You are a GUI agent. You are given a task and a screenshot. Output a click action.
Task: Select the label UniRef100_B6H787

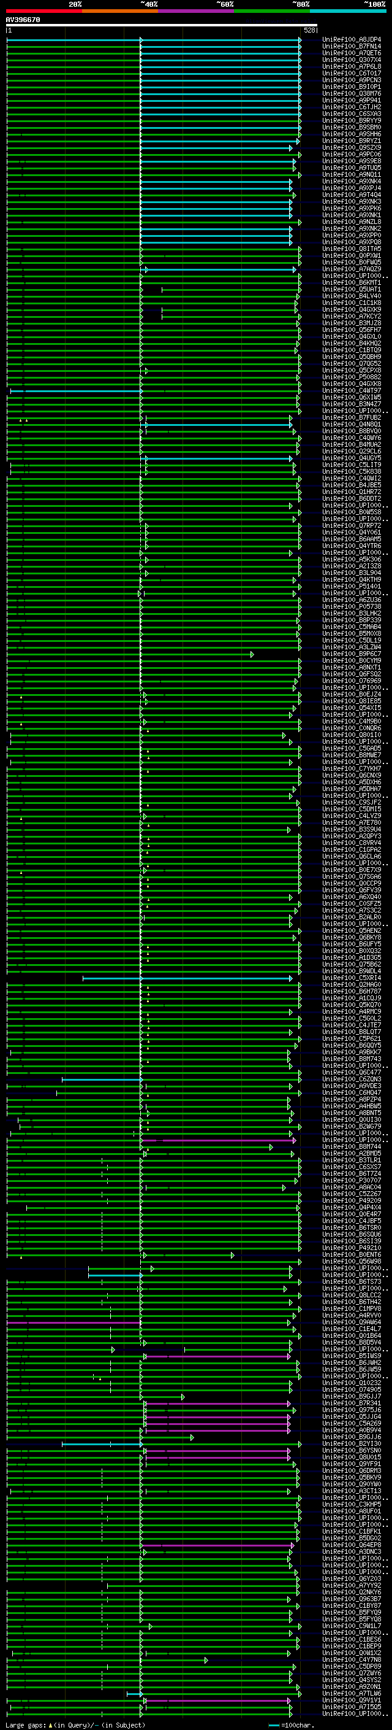coord(352,992)
